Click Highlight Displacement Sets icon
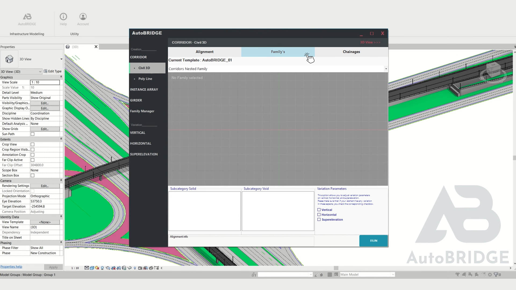516x290 pixels. tap(151, 268)
